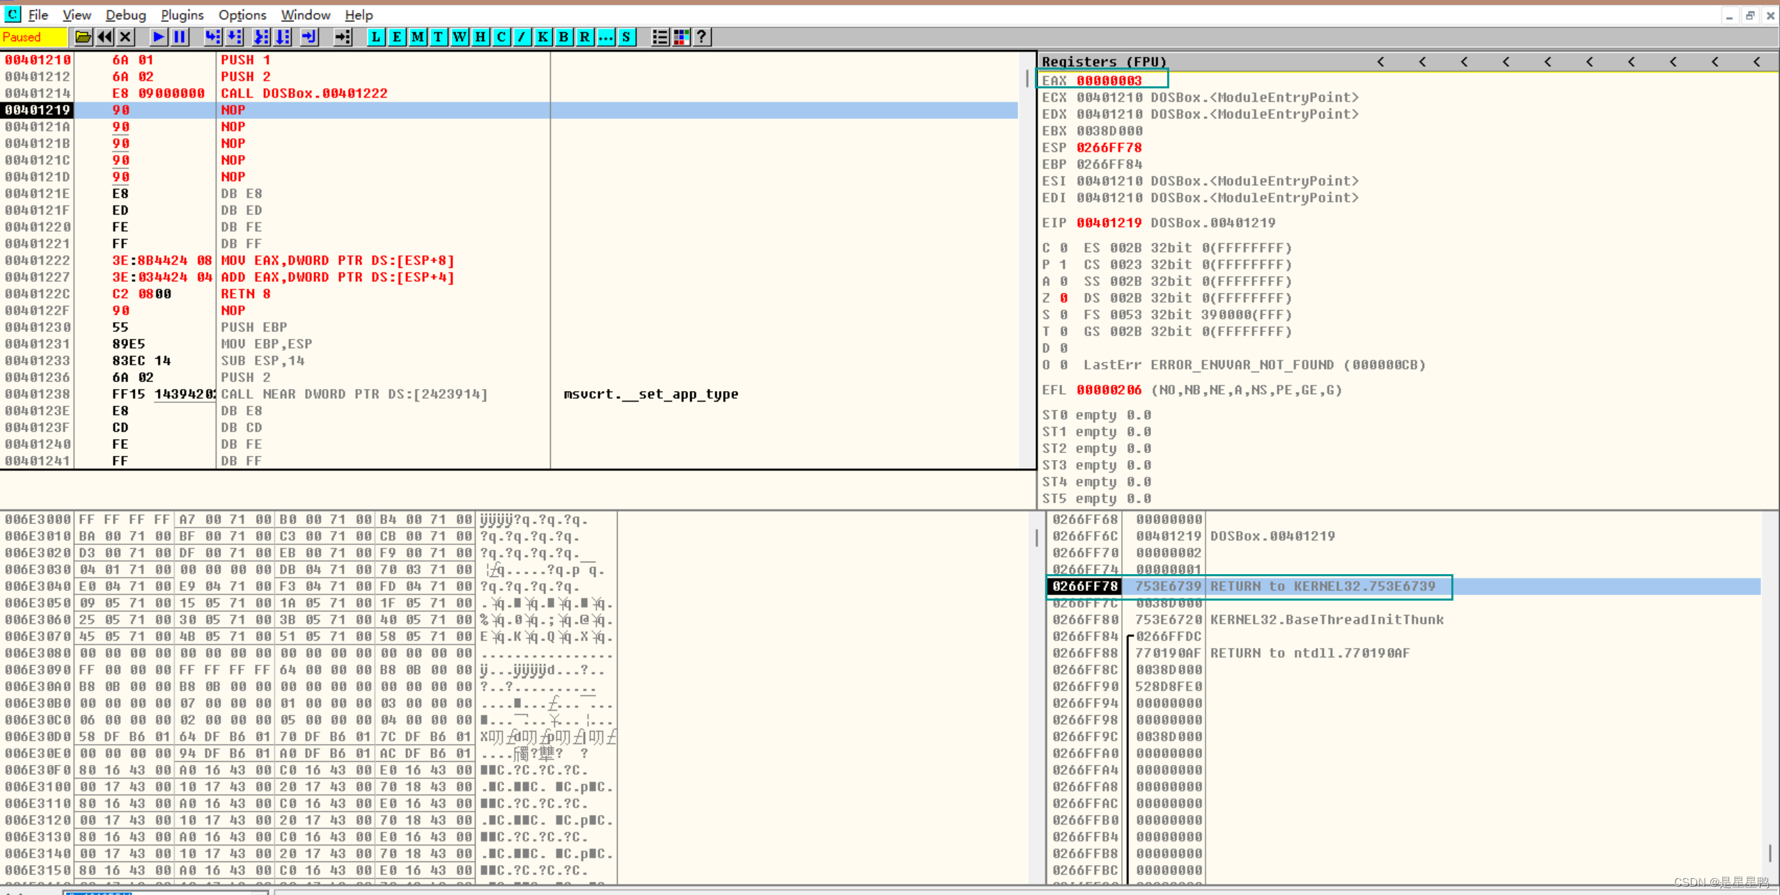The image size is (1780, 895).
Task: Click first left-arrow chevron in Registers header
Action: pos(1380,62)
